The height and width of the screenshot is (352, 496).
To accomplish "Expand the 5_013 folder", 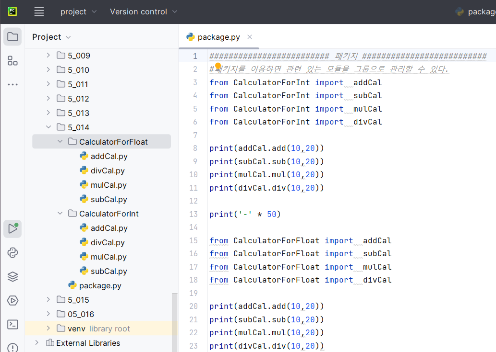I will tap(48, 113).
